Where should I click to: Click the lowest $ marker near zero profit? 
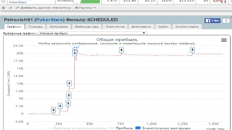pyautogui.click(x=53, y=110)
